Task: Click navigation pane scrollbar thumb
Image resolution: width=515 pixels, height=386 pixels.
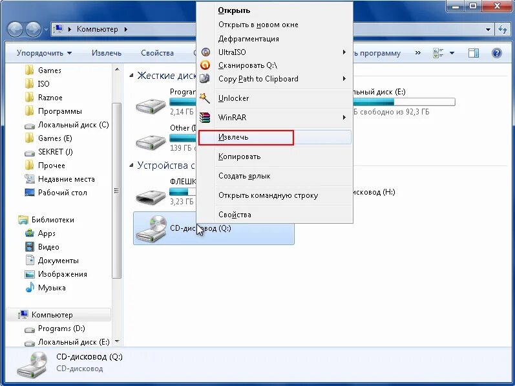Action: (x=116, y=191)
